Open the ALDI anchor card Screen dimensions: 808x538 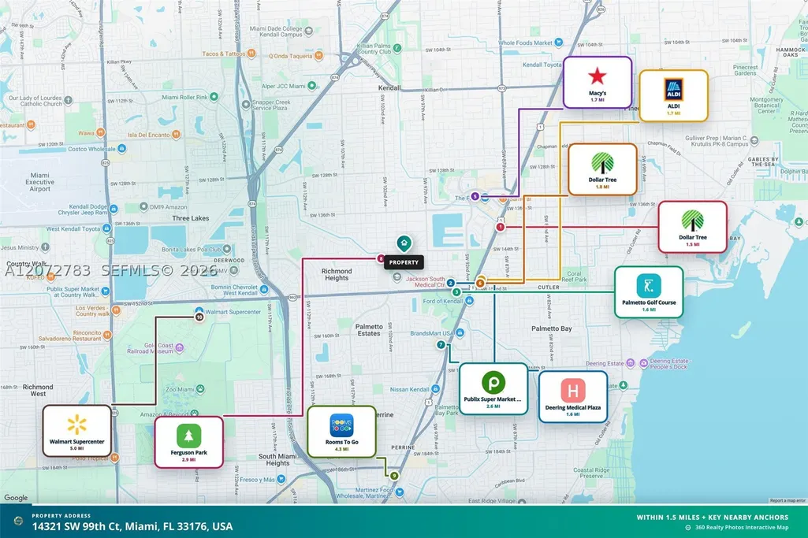673,96
